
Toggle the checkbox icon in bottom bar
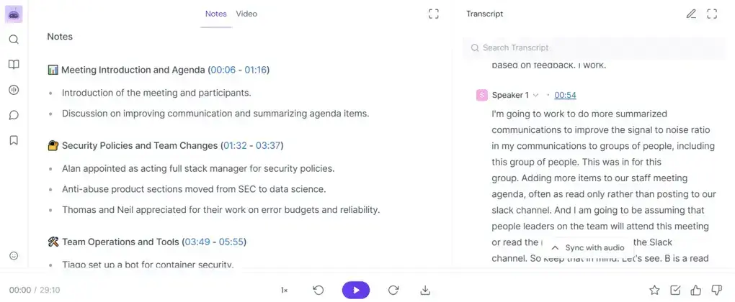(x=675, y=290)
